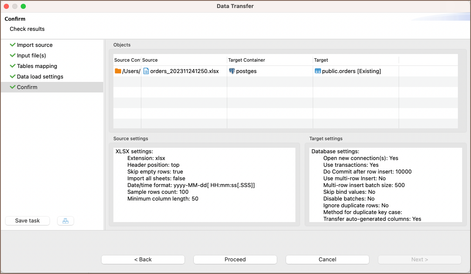Click the icon button beside Save task
The width and height of the screenshot is (471, 274).
pyautogui.click(x=66, y=221)
